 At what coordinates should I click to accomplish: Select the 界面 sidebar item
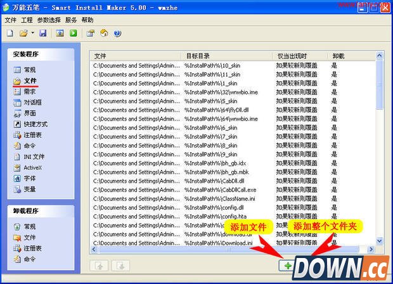tap(25, 113)
